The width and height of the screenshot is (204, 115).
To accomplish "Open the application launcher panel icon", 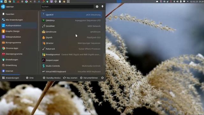I will coord(1,1).
